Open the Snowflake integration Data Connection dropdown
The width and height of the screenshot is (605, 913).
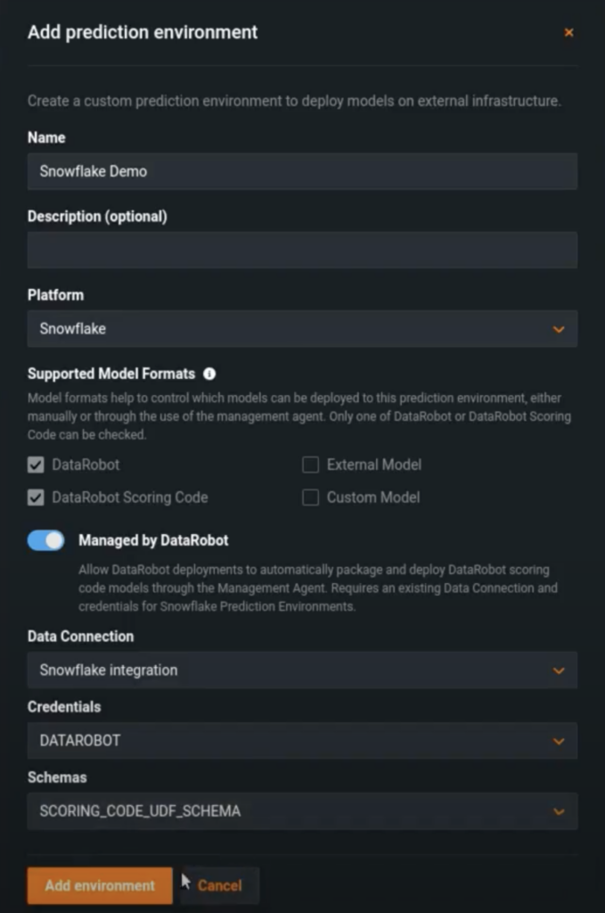pyautogui.click(x=303, y=670)
